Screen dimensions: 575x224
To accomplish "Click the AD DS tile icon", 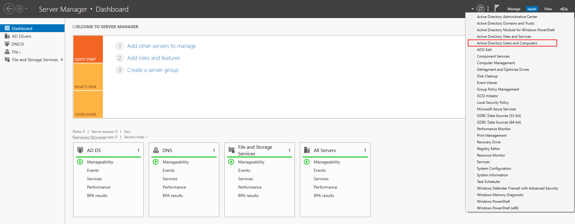I will [x=80, y=150].
